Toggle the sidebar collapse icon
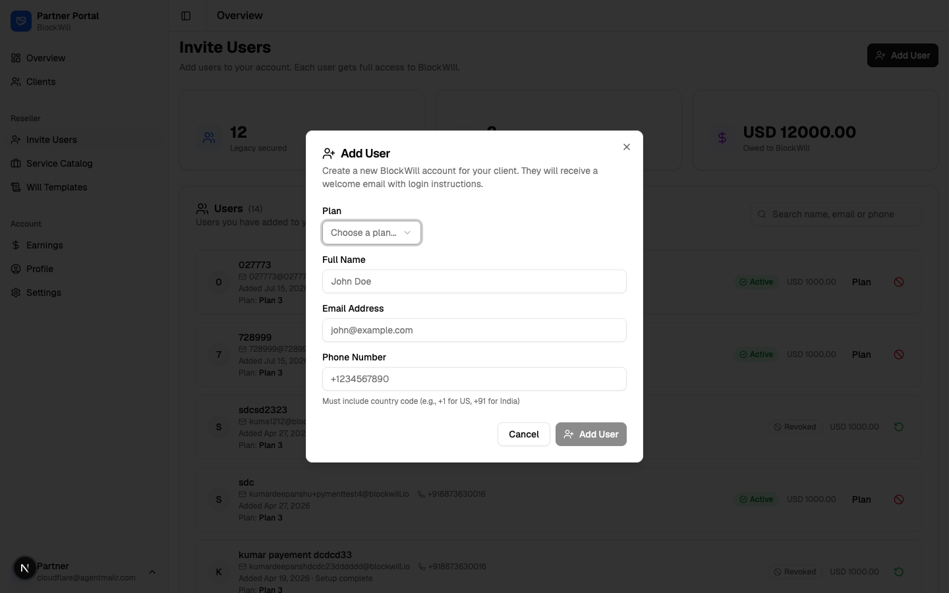Viewport: 949px width, 593px height. click(x=186, y=16)
